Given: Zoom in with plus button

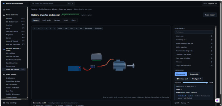Looking at the screenshot, I should click(x=50, y=28).
